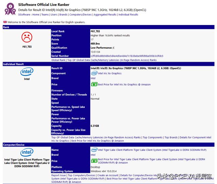217x184 pixels.
Task: Click the small Intel icon beside Tiger Lake Client Platform name
Action: pyautogui.click(x=94, y=150)
